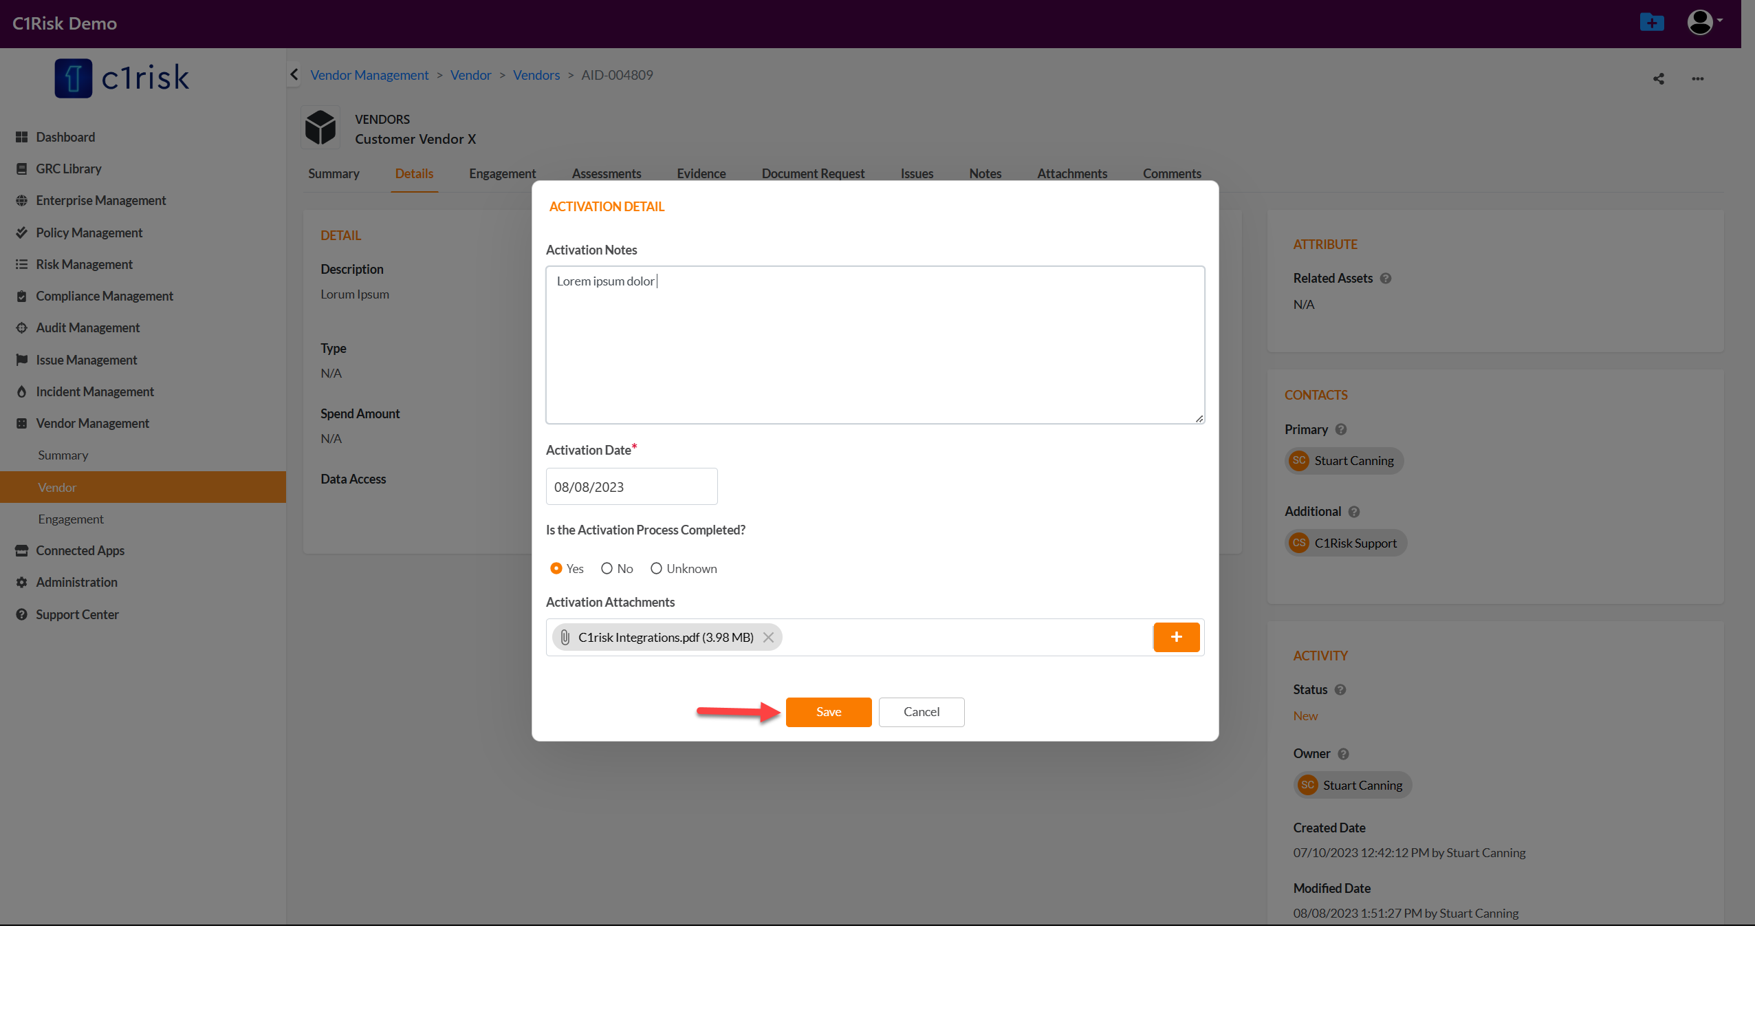Collapse sidebar with the back chevron
The image size is (1755, 1036).
pos(294,75)
